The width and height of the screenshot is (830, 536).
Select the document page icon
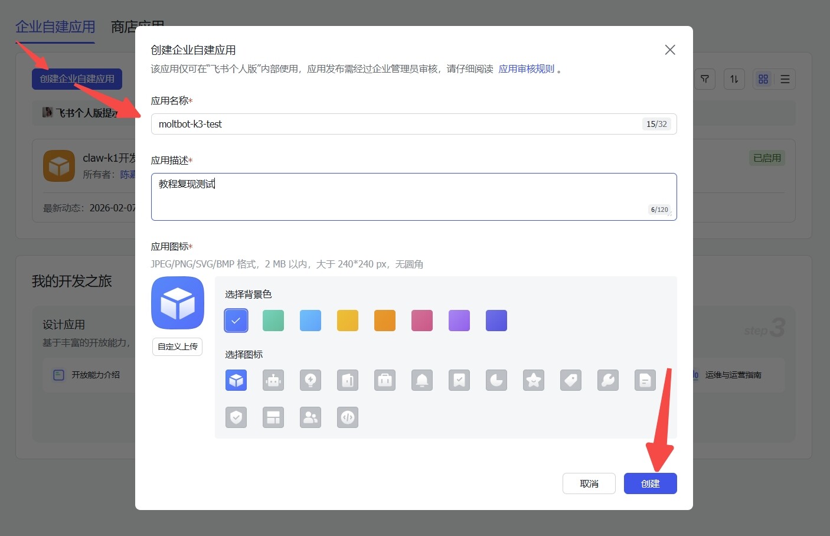point(645,380)
